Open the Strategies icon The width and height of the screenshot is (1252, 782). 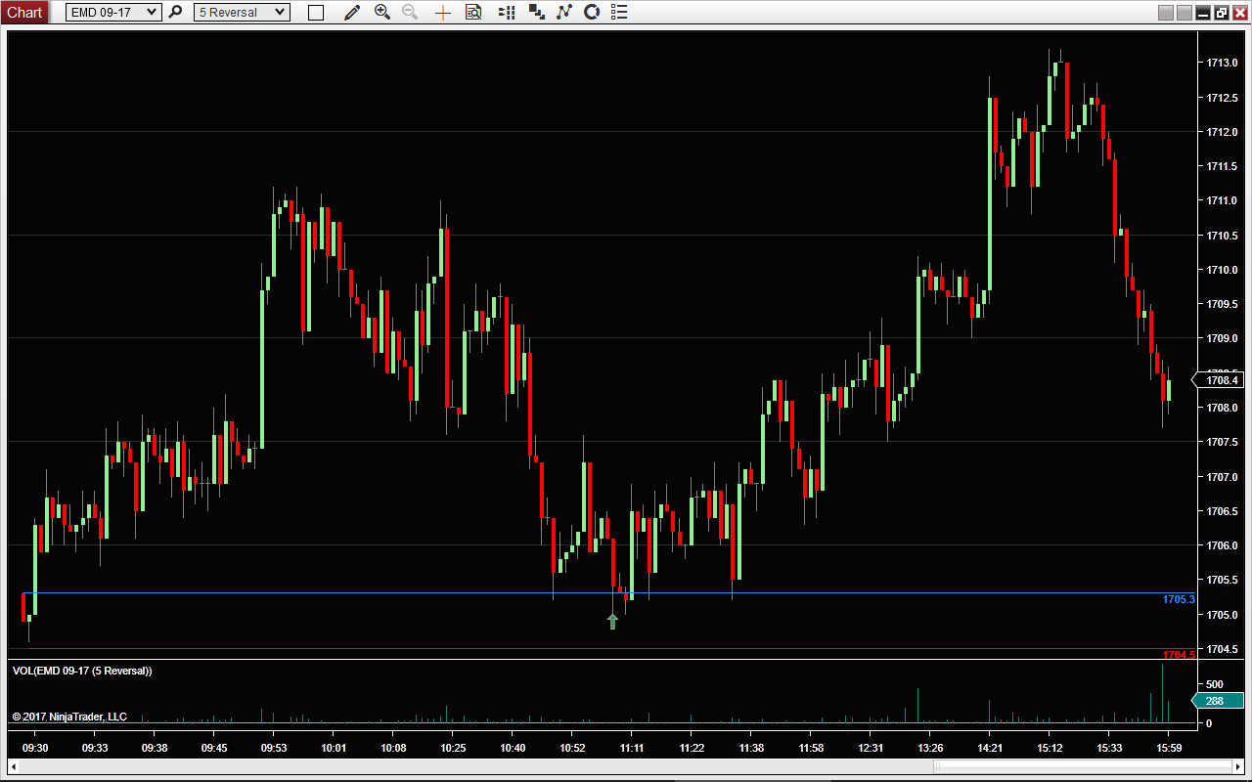click(x=592, y=12)
